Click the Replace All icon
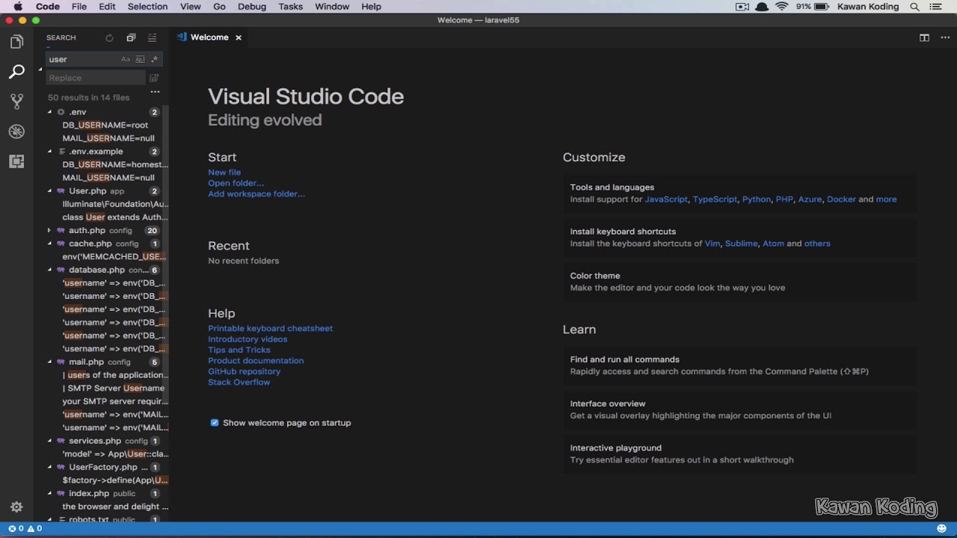Image resolution: width=957 pixels, height=538 pixels. point(154,78)
